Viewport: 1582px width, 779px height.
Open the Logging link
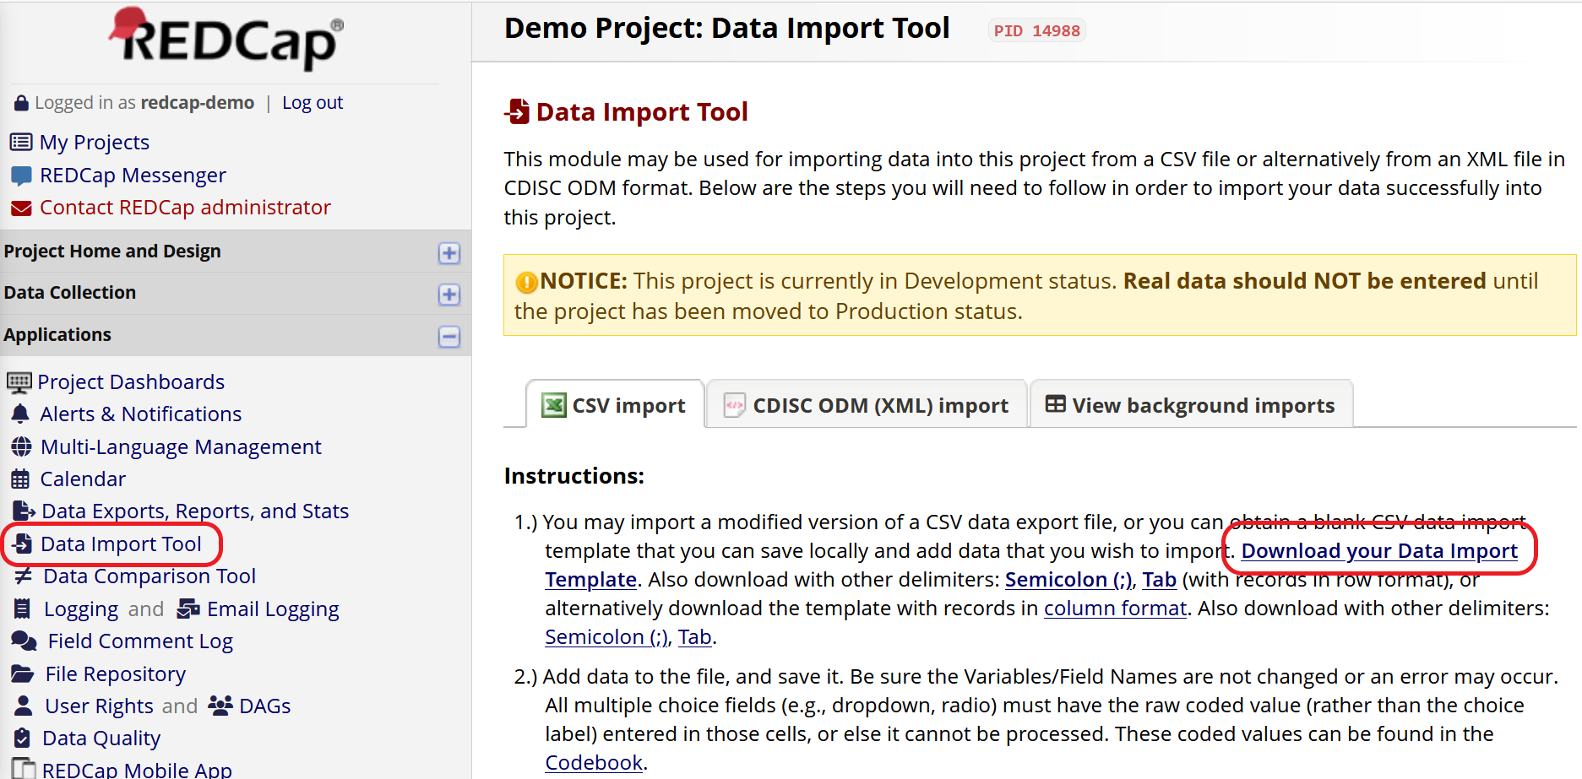click(81, 609)
